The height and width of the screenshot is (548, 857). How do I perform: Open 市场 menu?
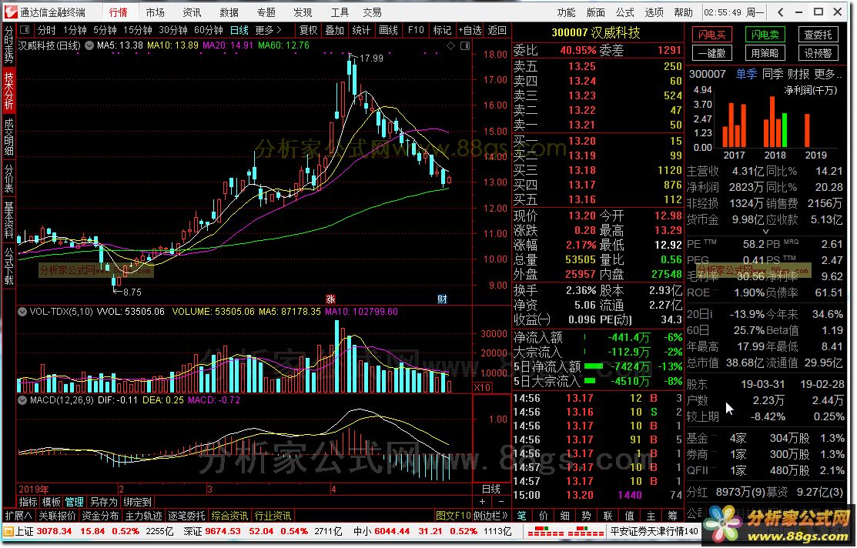coord(156,12)
